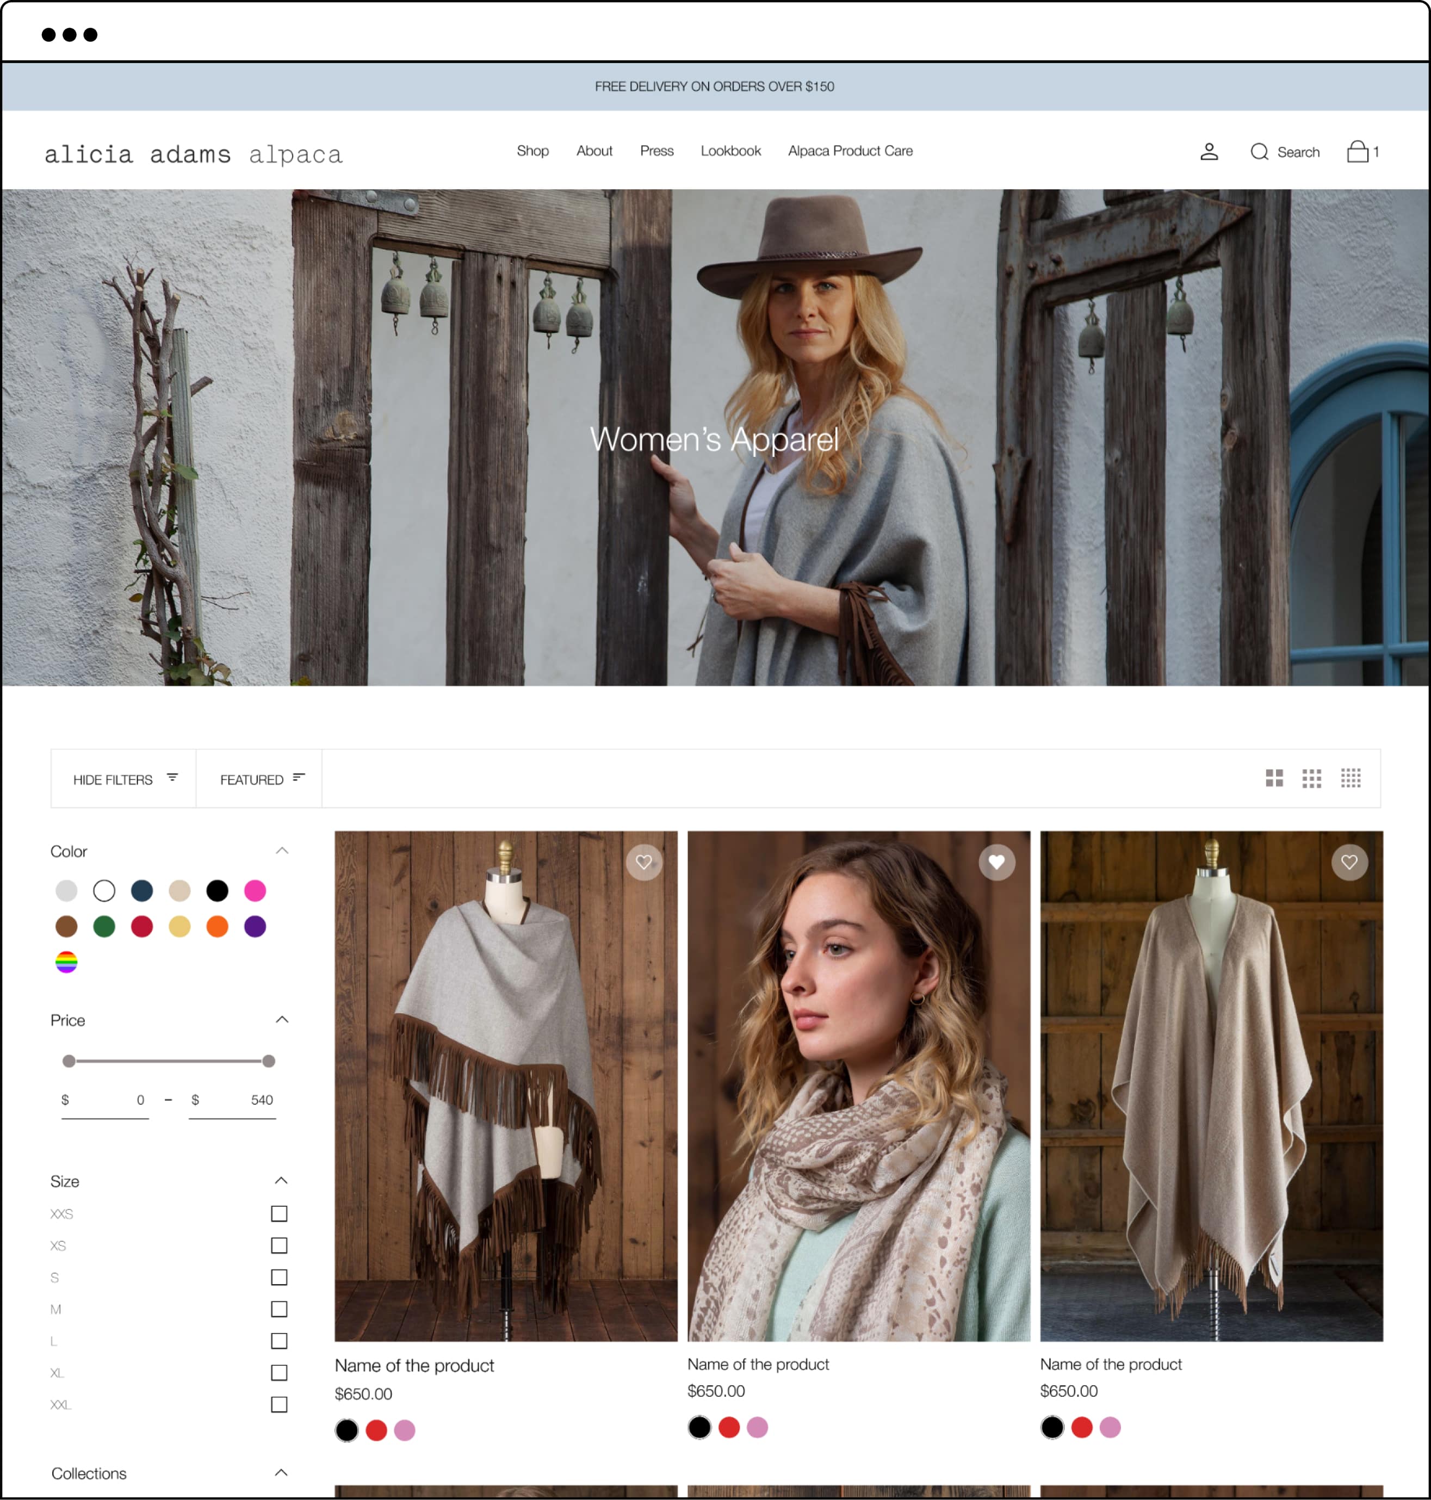The height and width of the screenshot is (1500, 1431).
Task: Open Alpaca Product Care page
Action: [851, 151]
